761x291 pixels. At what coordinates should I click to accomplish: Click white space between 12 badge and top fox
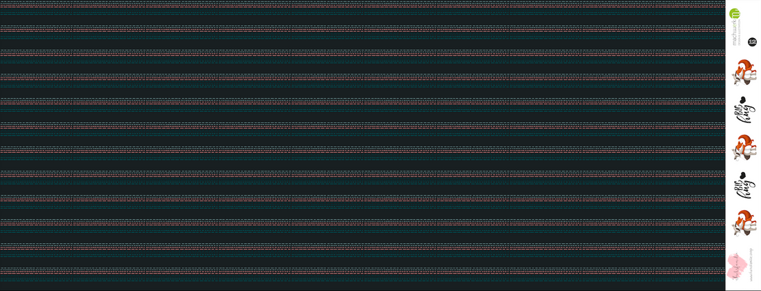743,54
